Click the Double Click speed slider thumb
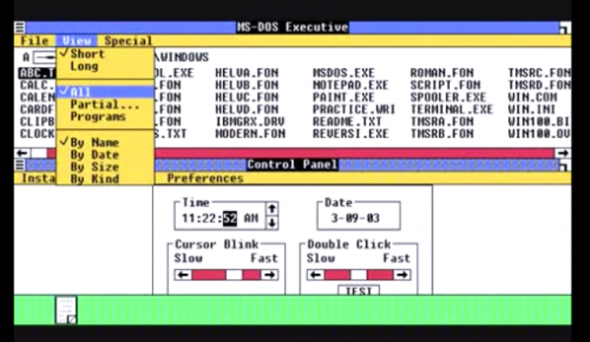 tap(359, 275)
